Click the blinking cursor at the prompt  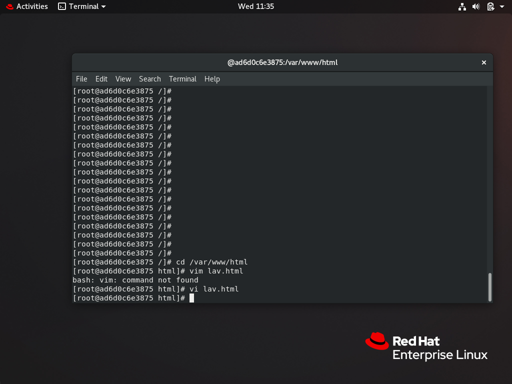(x=192, y=297)
